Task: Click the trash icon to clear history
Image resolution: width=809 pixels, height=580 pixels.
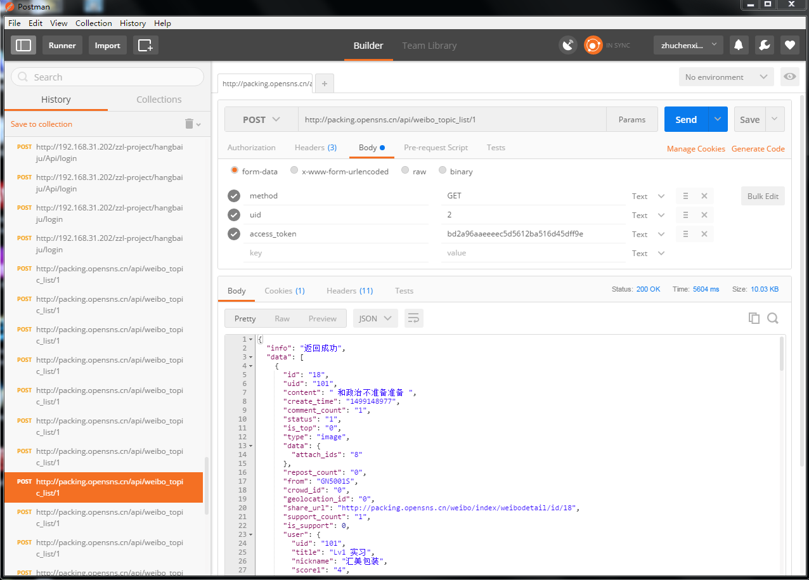Action: pyautogui.click(x=190, y=124)
